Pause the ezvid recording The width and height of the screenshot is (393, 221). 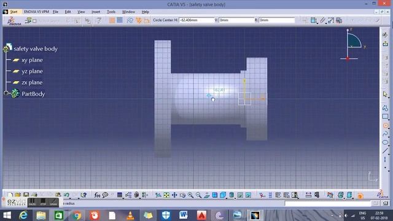tap(33, 202)
